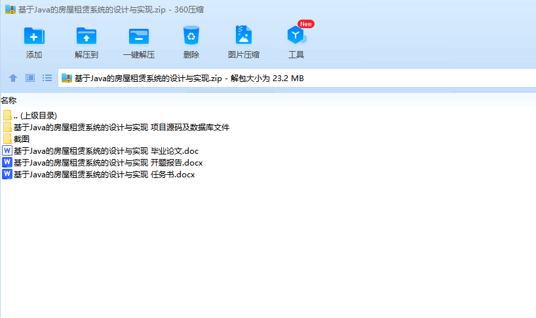Click the 一键解压 one-click extract icon
The image size is (536, 318).
[139, 36]
